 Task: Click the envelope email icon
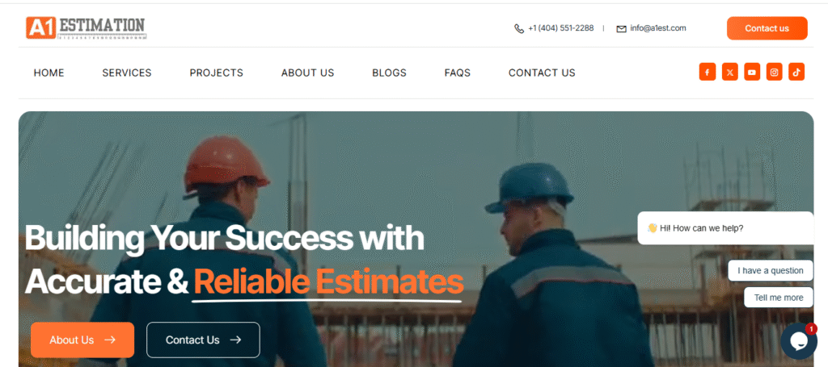[x=621, y=29]
